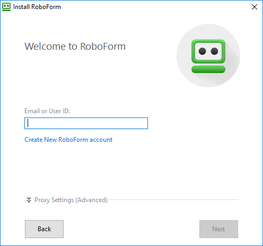Screen dimensions: 263x246
Task: Focus the Email or User ID text box
Action: click(86, 123)
